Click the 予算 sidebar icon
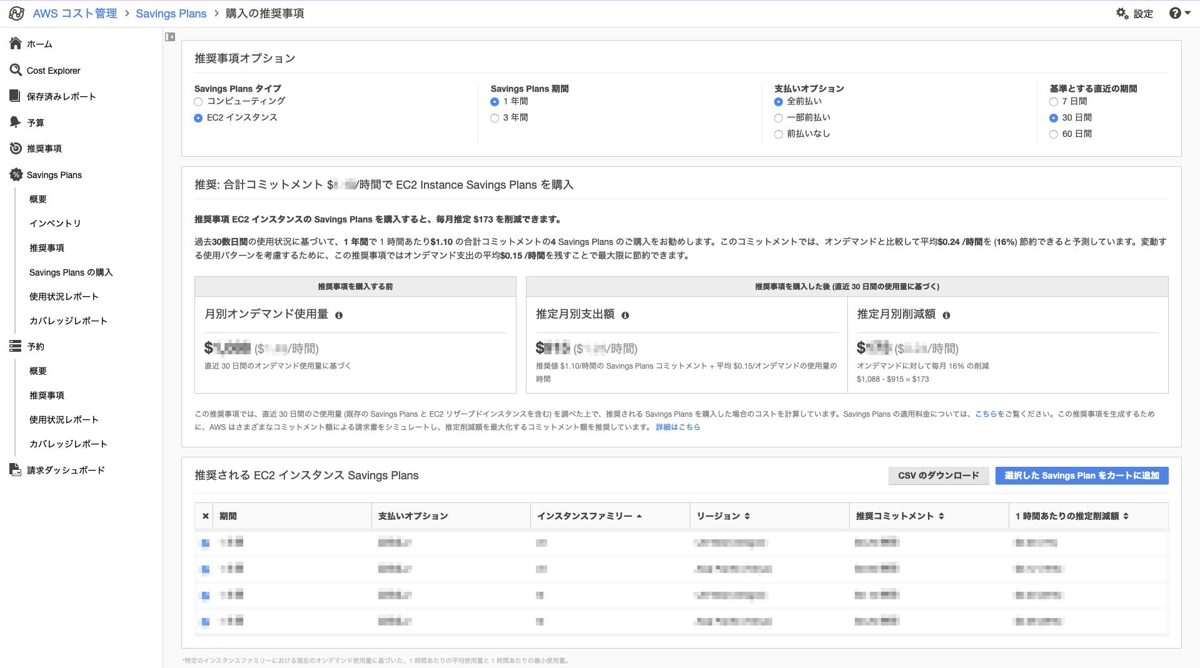The width and height of the screenshot is (1200, 668). click(16, 122)
